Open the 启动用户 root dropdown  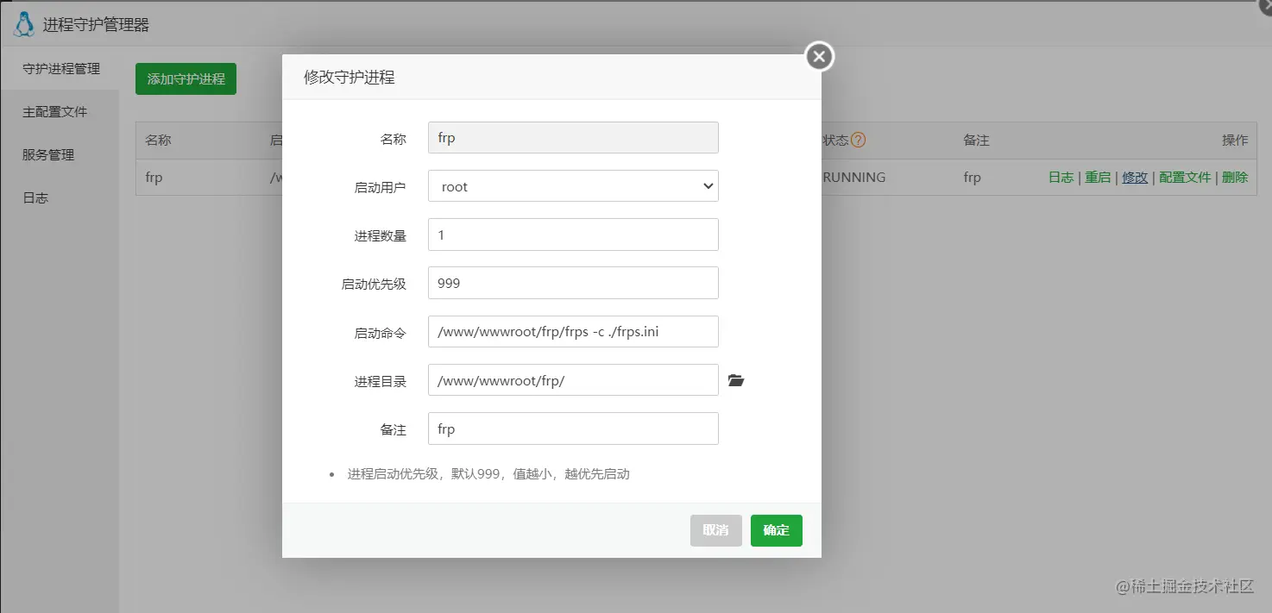573,186
